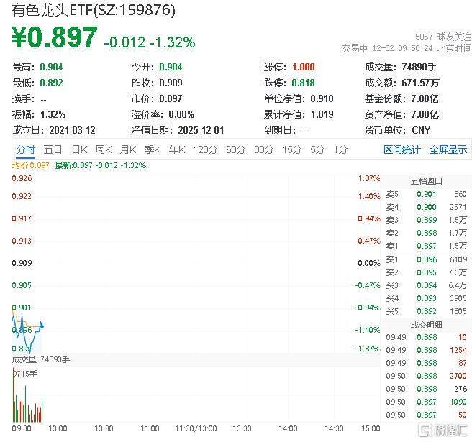This screenshot has width=472, height=442.
Task: Click the 最高 value 0.904
Action: coord(51,67)
